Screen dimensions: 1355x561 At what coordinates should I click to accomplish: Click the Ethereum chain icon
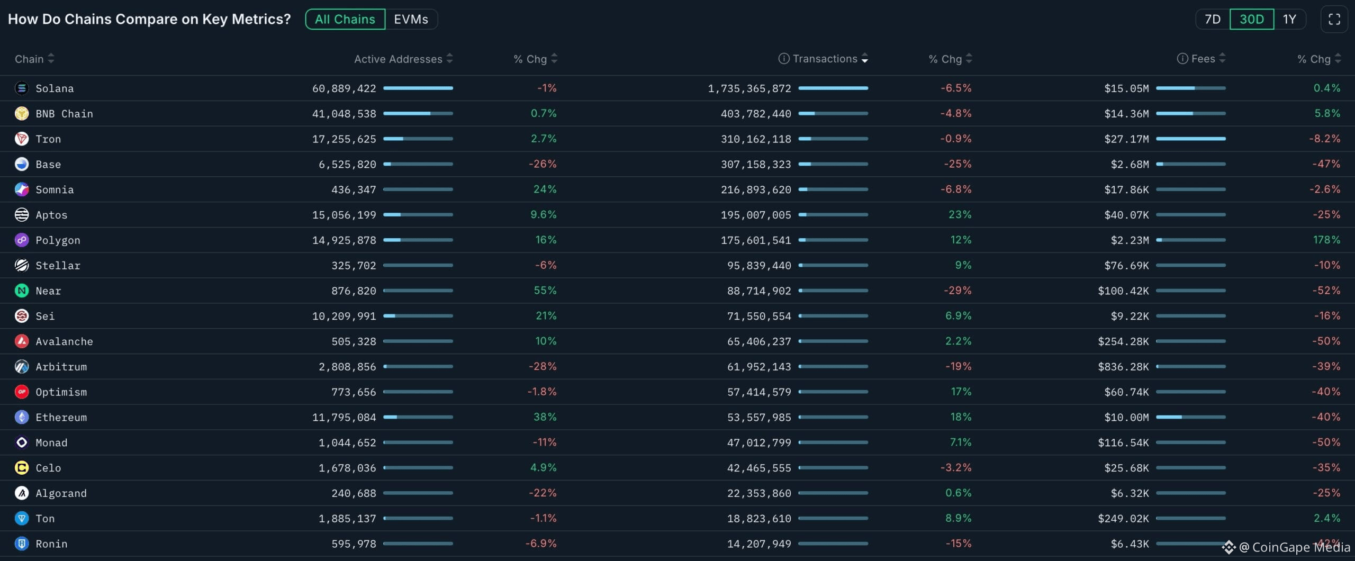point(21,417)
